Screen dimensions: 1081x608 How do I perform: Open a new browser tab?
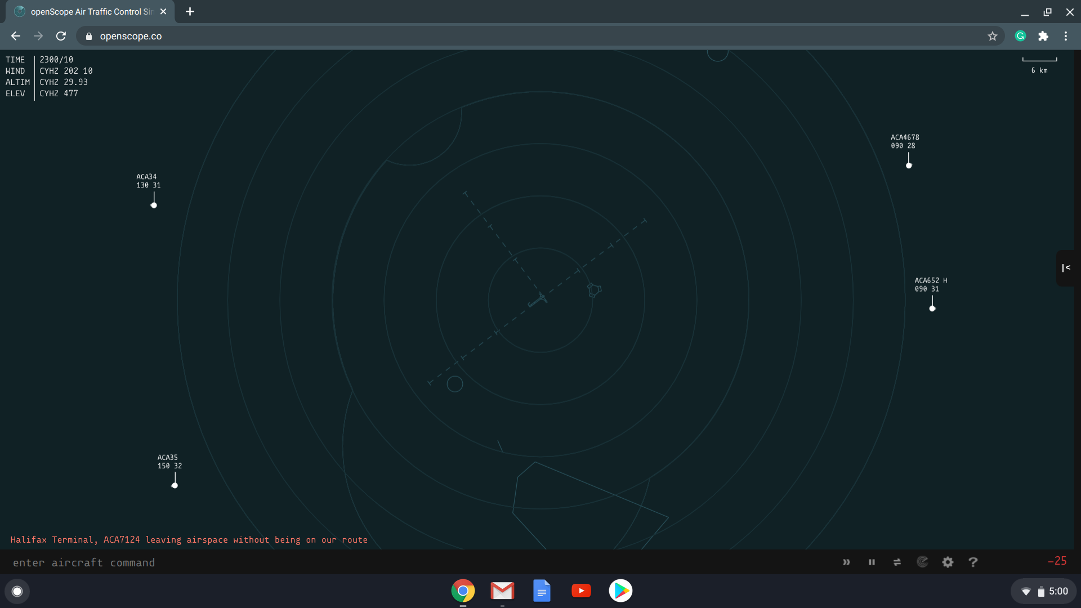pyautogui.click(x=189, y=11)
